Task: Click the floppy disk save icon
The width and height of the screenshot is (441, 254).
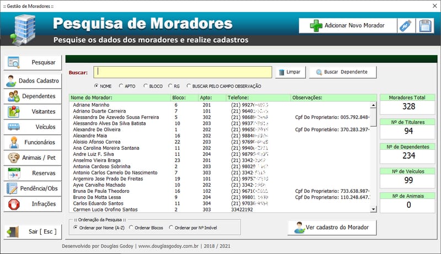Action: point(425,25)
